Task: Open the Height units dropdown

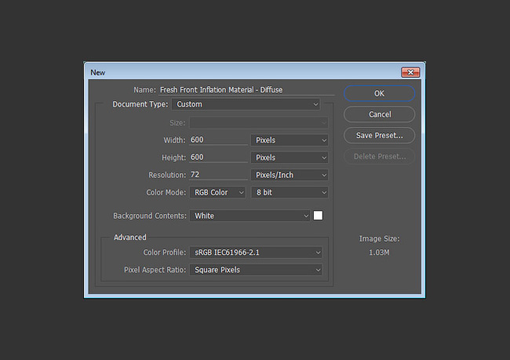Action: click(290, 158)
